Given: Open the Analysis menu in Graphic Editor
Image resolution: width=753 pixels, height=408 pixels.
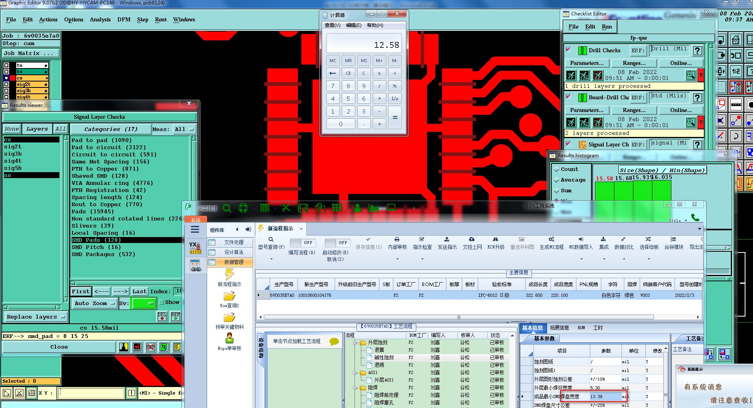Looking at the screenshot, I should [100, 19].
